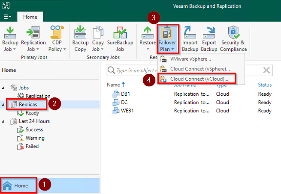Click the Home view button at the bottom
This screenshot has height=194, width=281.
point(50,185)
